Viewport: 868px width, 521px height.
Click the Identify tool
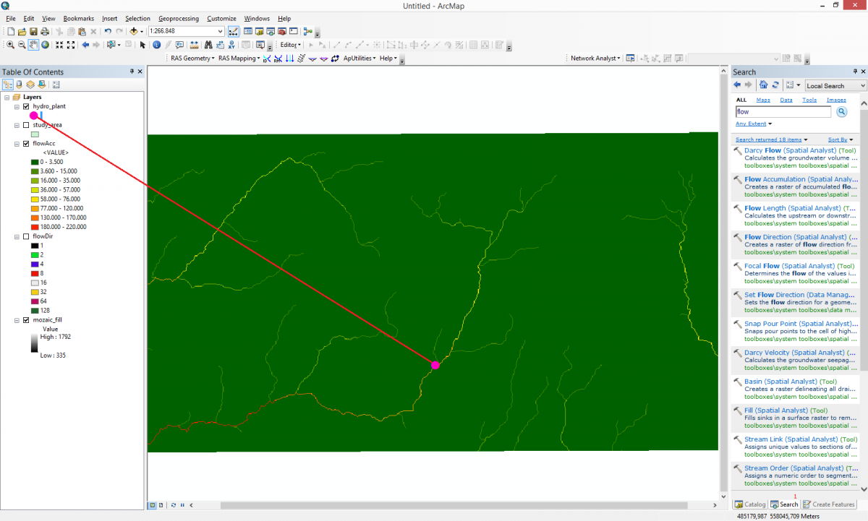click(x=156, y=46)
